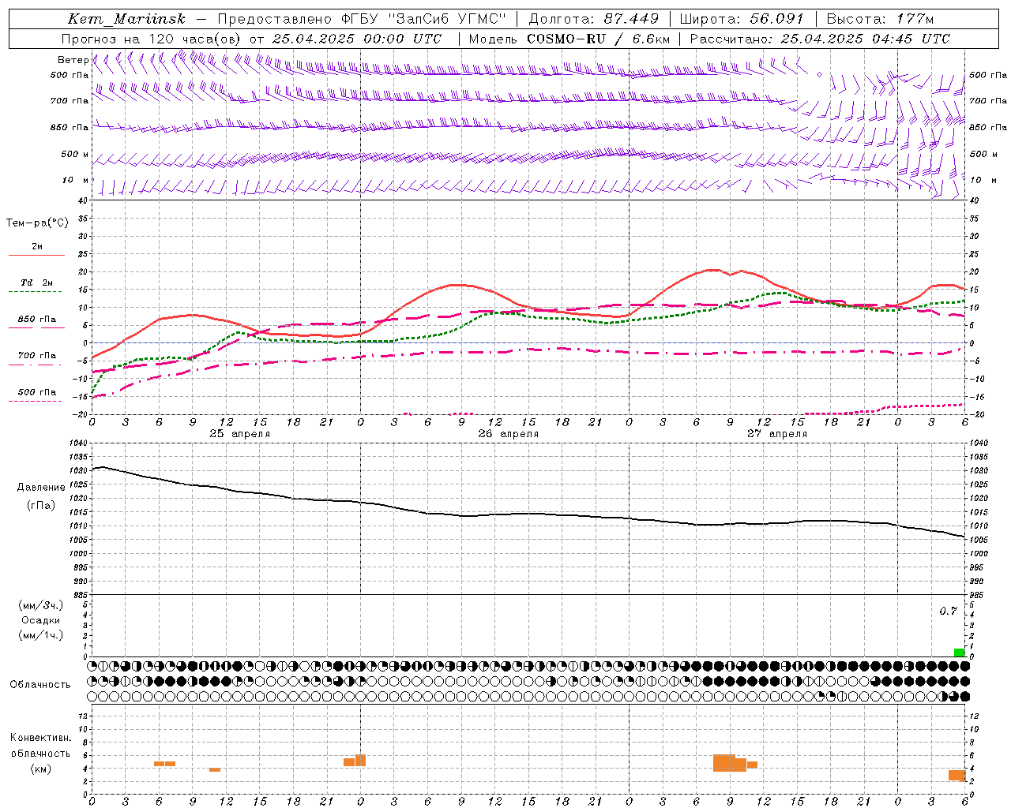Click the dashed line sample under Td 2м legend
The height and width of the screenshot is (808, 1011).
pos(36,292)
